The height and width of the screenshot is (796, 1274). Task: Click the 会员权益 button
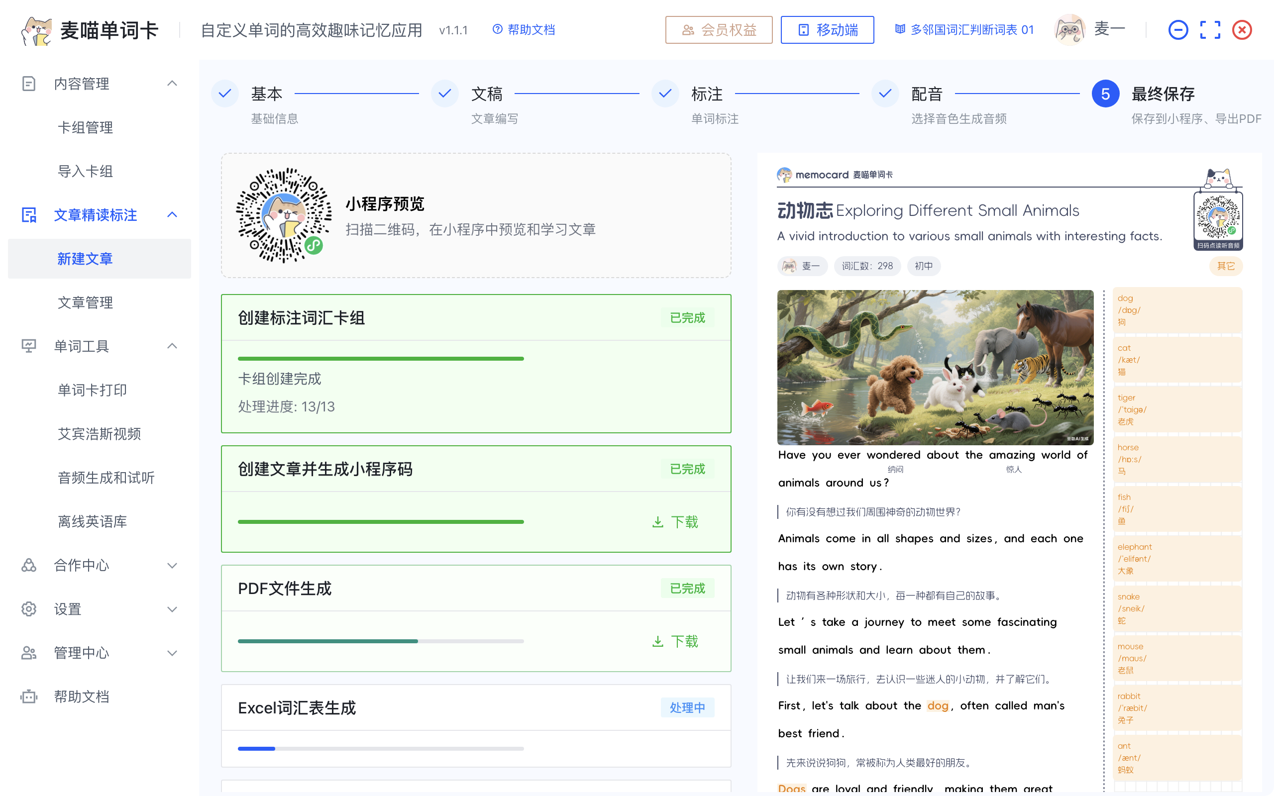click(x=719, y=30)
